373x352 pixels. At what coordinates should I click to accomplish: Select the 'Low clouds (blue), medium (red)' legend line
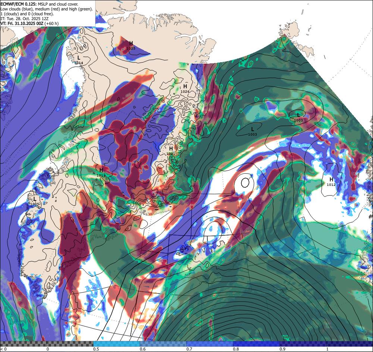click(x=46, y=9)
